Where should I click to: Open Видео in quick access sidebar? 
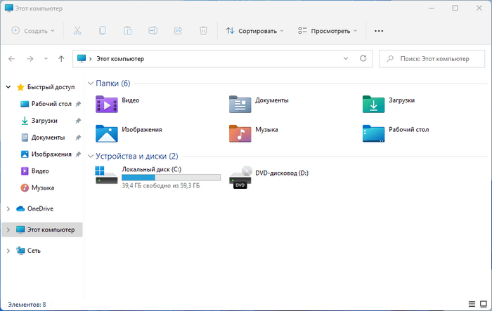tap(35, 171)
